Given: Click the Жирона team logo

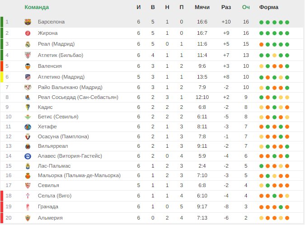Looking at the screenshot, I should pos(28,33).
